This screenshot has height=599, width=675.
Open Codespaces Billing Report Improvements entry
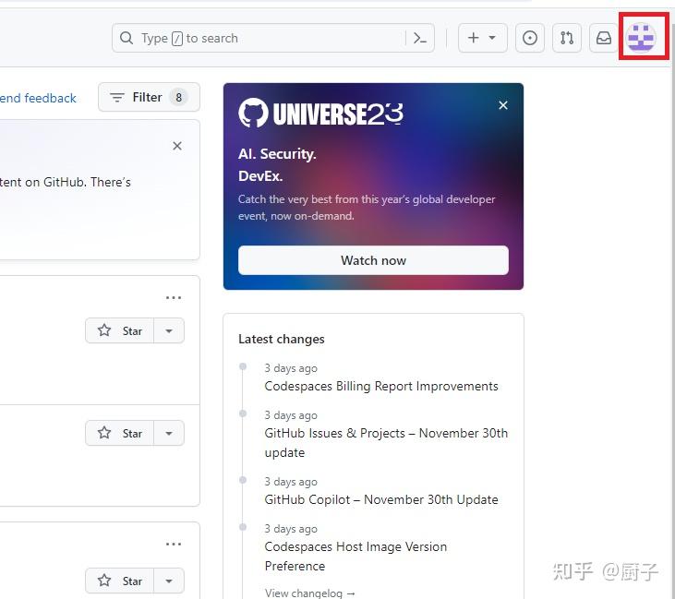click(x=381, y=386)
